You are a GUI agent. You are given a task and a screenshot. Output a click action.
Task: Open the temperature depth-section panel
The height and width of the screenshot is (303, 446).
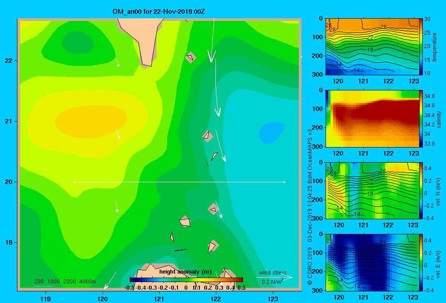(372, 47)
